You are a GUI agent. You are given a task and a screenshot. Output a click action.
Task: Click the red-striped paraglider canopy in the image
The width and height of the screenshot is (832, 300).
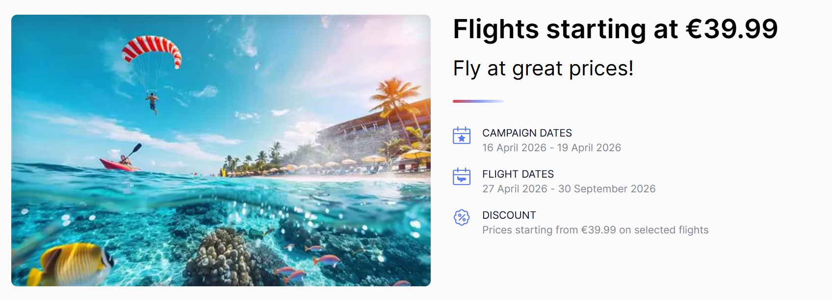152,49
